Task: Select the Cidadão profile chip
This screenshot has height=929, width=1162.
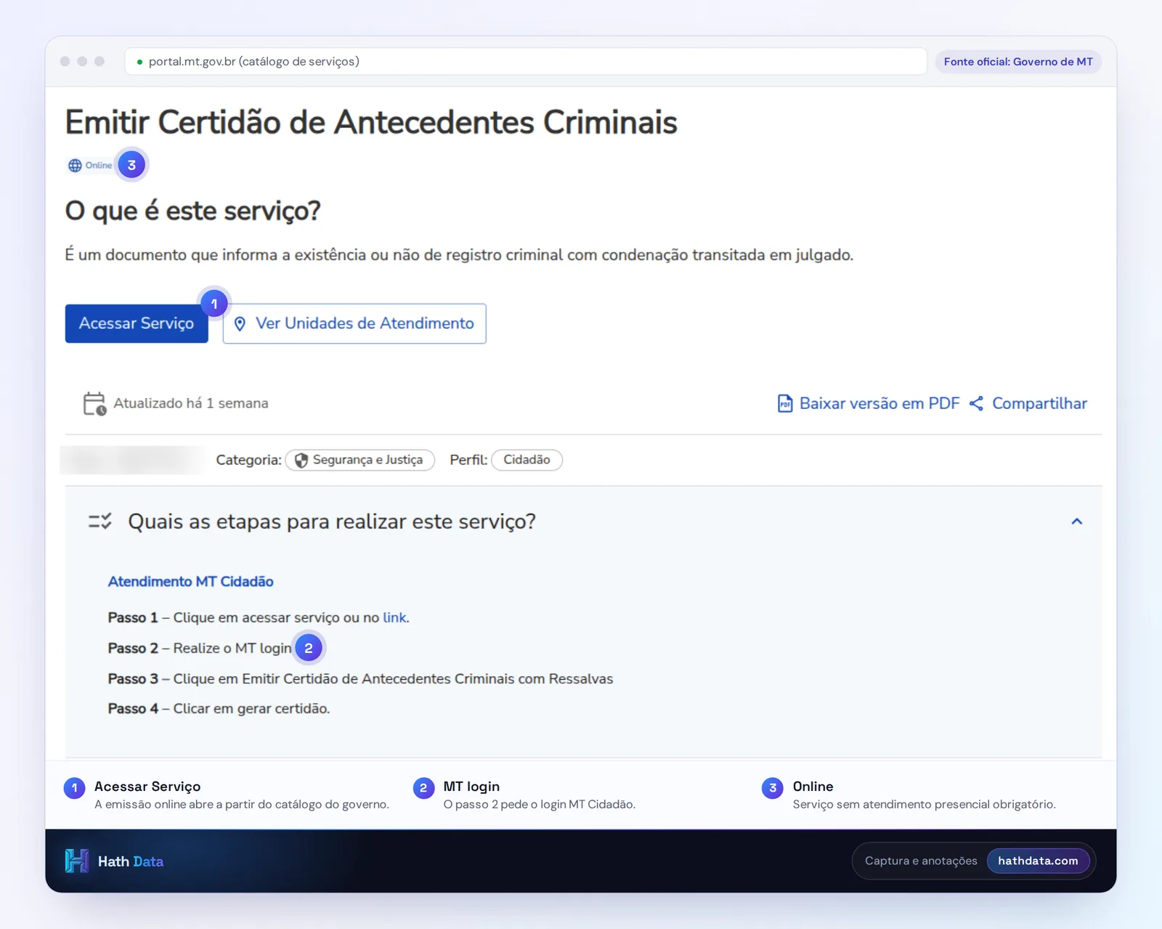Action: 527,461
